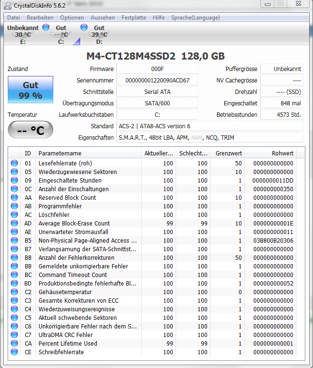Open the Aussehen menu
This screenshot has width=313, height=368.
coord(103,18)
